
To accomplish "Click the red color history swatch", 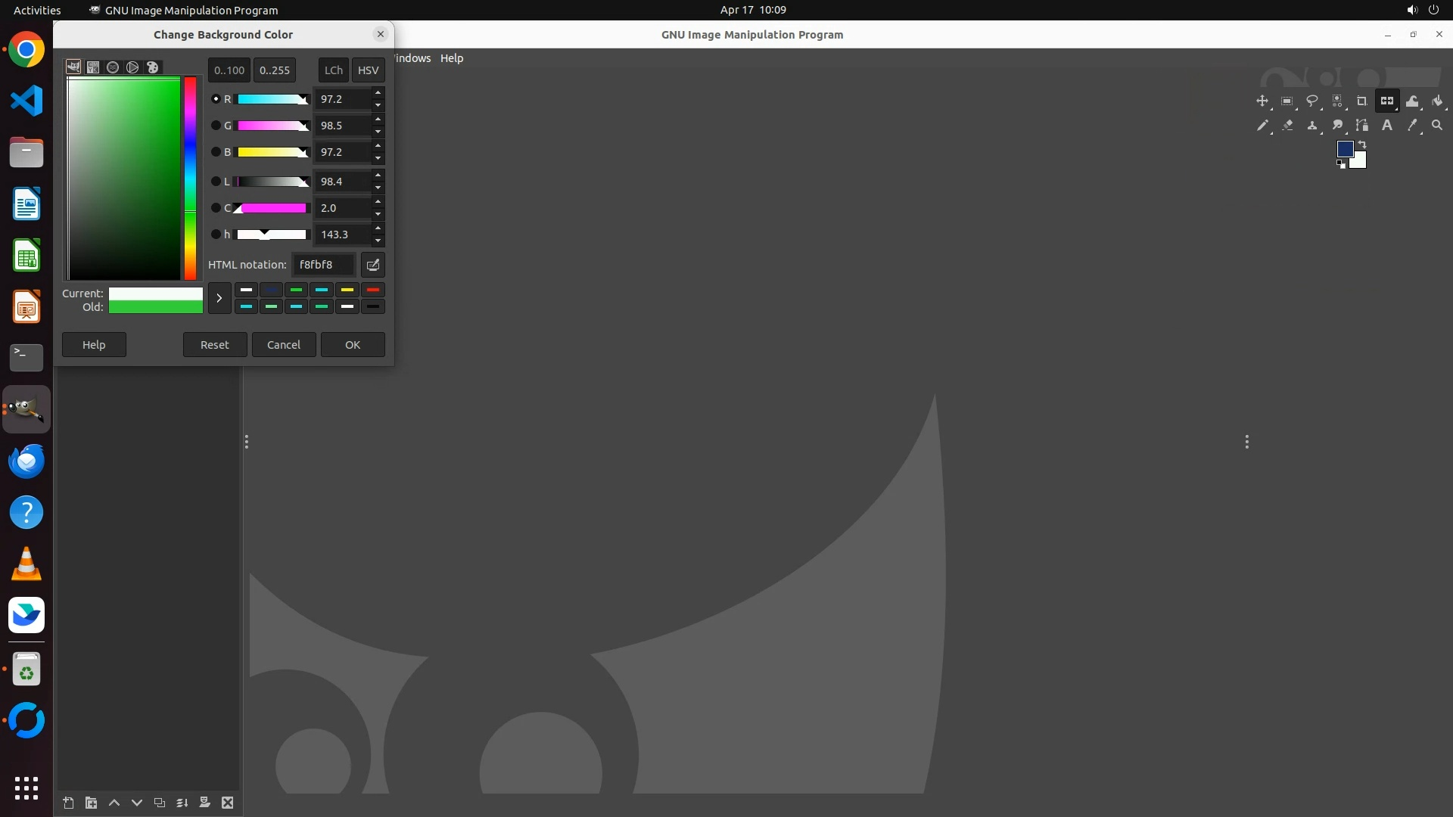I will [372, 290].
